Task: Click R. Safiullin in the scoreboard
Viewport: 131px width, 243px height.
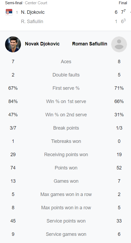Action: [32, 22]
